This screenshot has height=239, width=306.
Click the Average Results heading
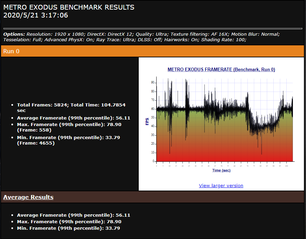[x=28, y=197]
